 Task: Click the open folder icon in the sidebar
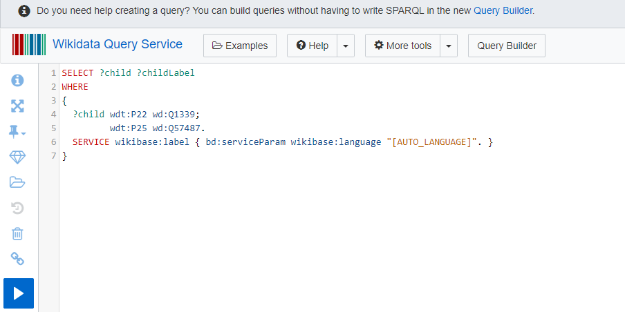point(18,182)
